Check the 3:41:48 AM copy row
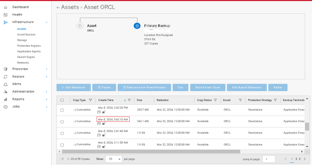312x165 pixels. click(62, 133)
